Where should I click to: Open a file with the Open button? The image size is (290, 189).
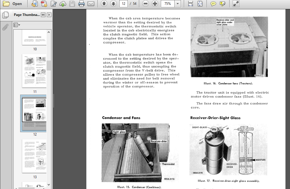(x=12, y=4)
